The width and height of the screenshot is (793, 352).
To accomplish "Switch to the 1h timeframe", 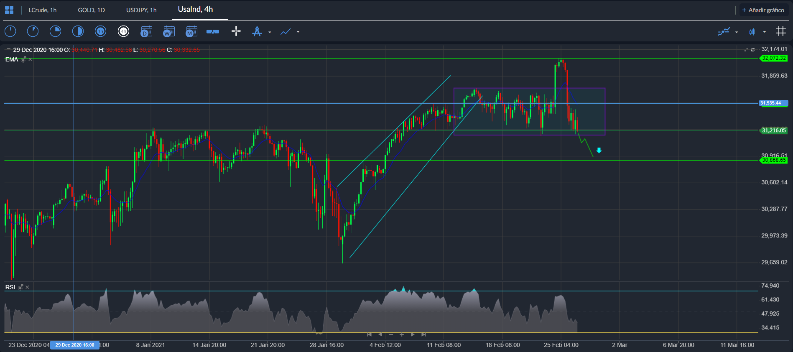I will (100, 31).
